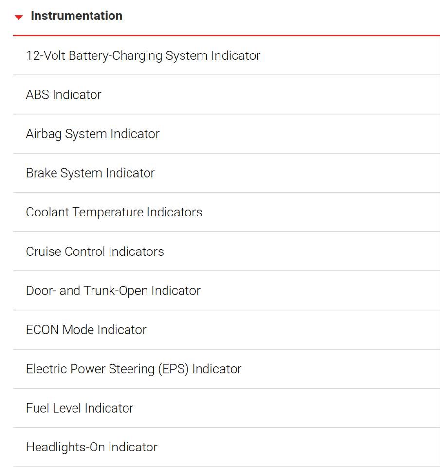Open 12-Volt Battery-Charging System Indicator
Screen dimensions: 440x467
coord(226,55)
